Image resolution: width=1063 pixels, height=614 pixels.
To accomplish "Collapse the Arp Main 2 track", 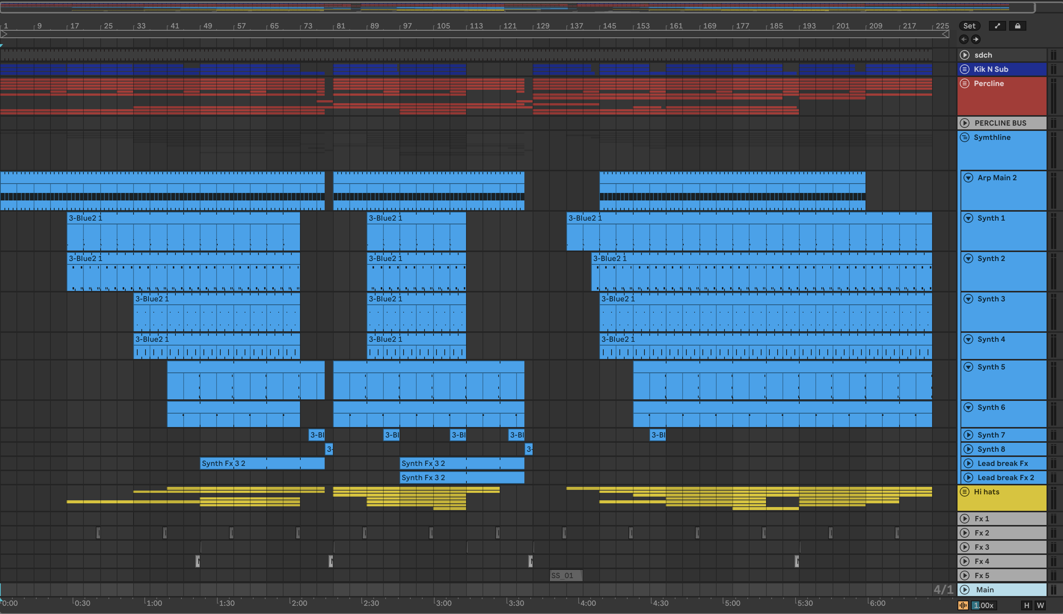I will (968, 178).
